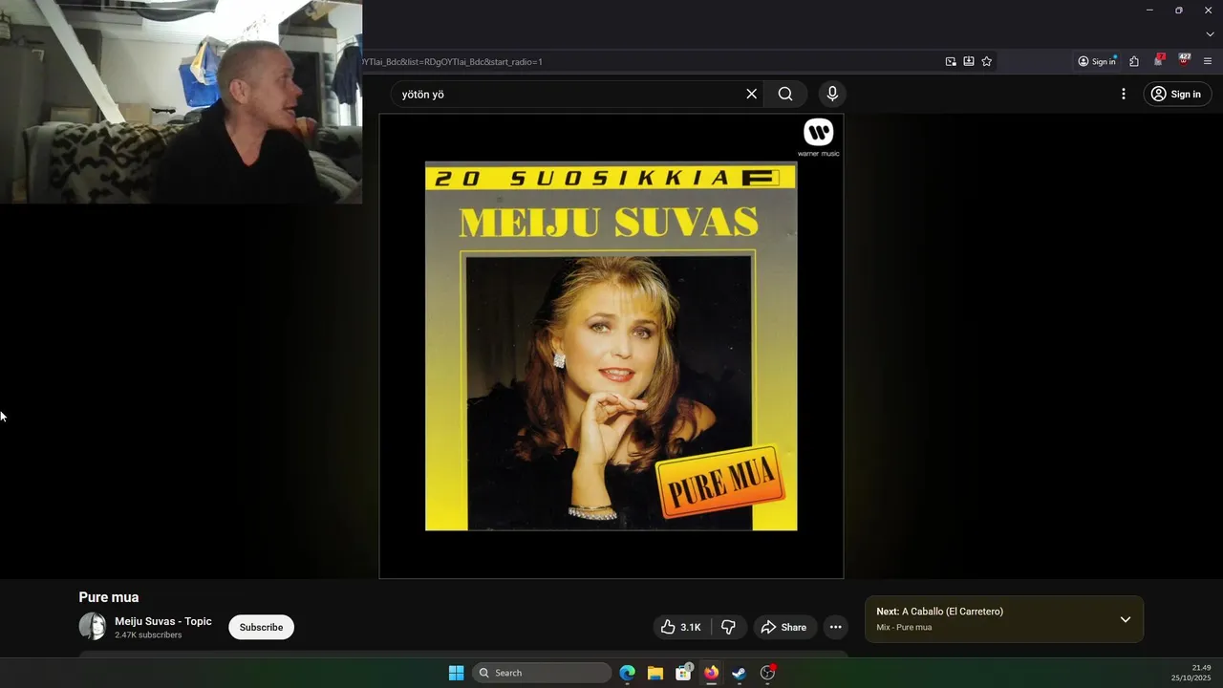The height and width of the screenshot is (688, 1223).
Task: Subscribe to Meiju Suvas - Topic
Action: [x=261, y=627]
